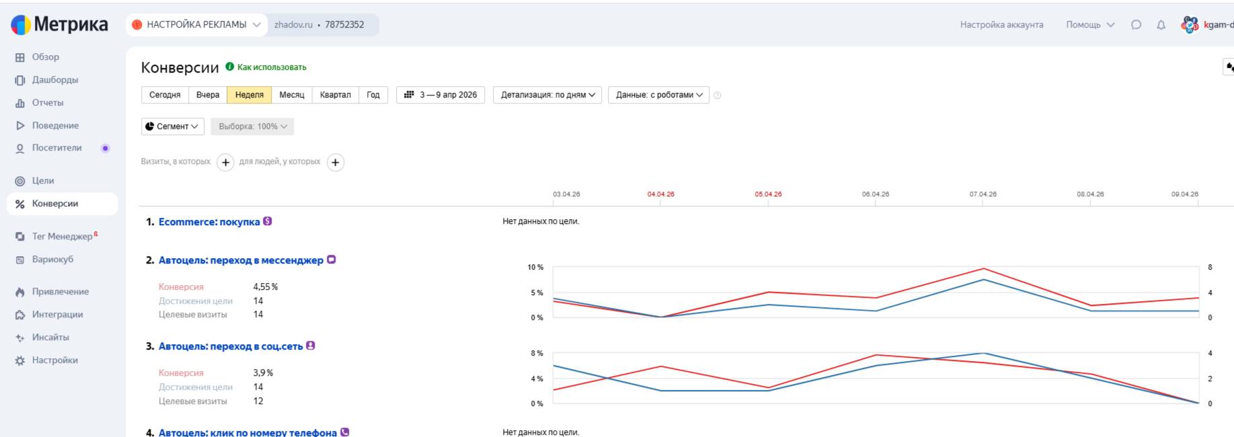Open 'Отчеты' in the sidebar
The width and height of the screenshot is (1234, 437).
pos(48,103)
